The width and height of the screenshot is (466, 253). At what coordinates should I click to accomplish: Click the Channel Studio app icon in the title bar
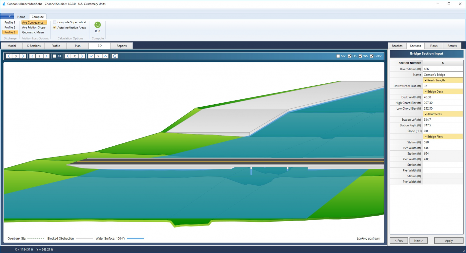click(3, 4)
